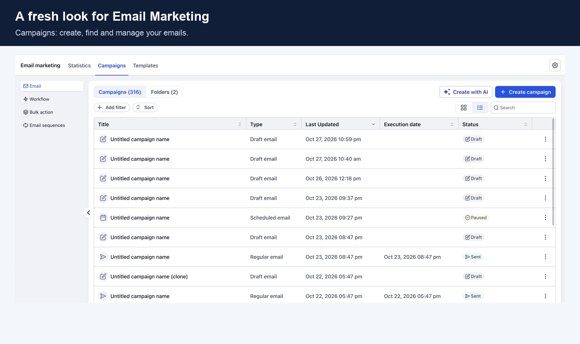Switch to the Templates tab
Viewport: 580px width, 344px height.
145,66
